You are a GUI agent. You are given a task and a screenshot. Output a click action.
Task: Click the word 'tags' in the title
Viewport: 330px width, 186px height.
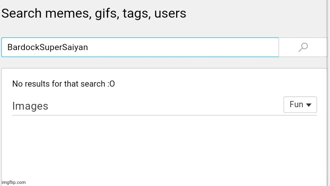click(137, 14)
